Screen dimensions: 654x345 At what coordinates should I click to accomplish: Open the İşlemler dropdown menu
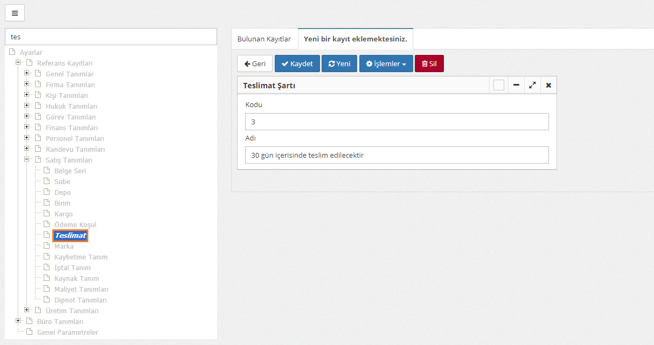(386, 64)
